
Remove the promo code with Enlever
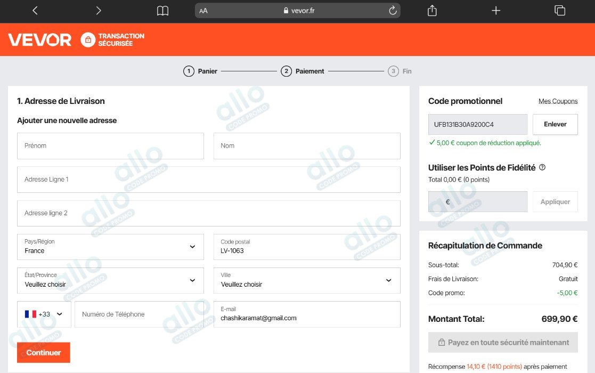click(x=555, y=125)
